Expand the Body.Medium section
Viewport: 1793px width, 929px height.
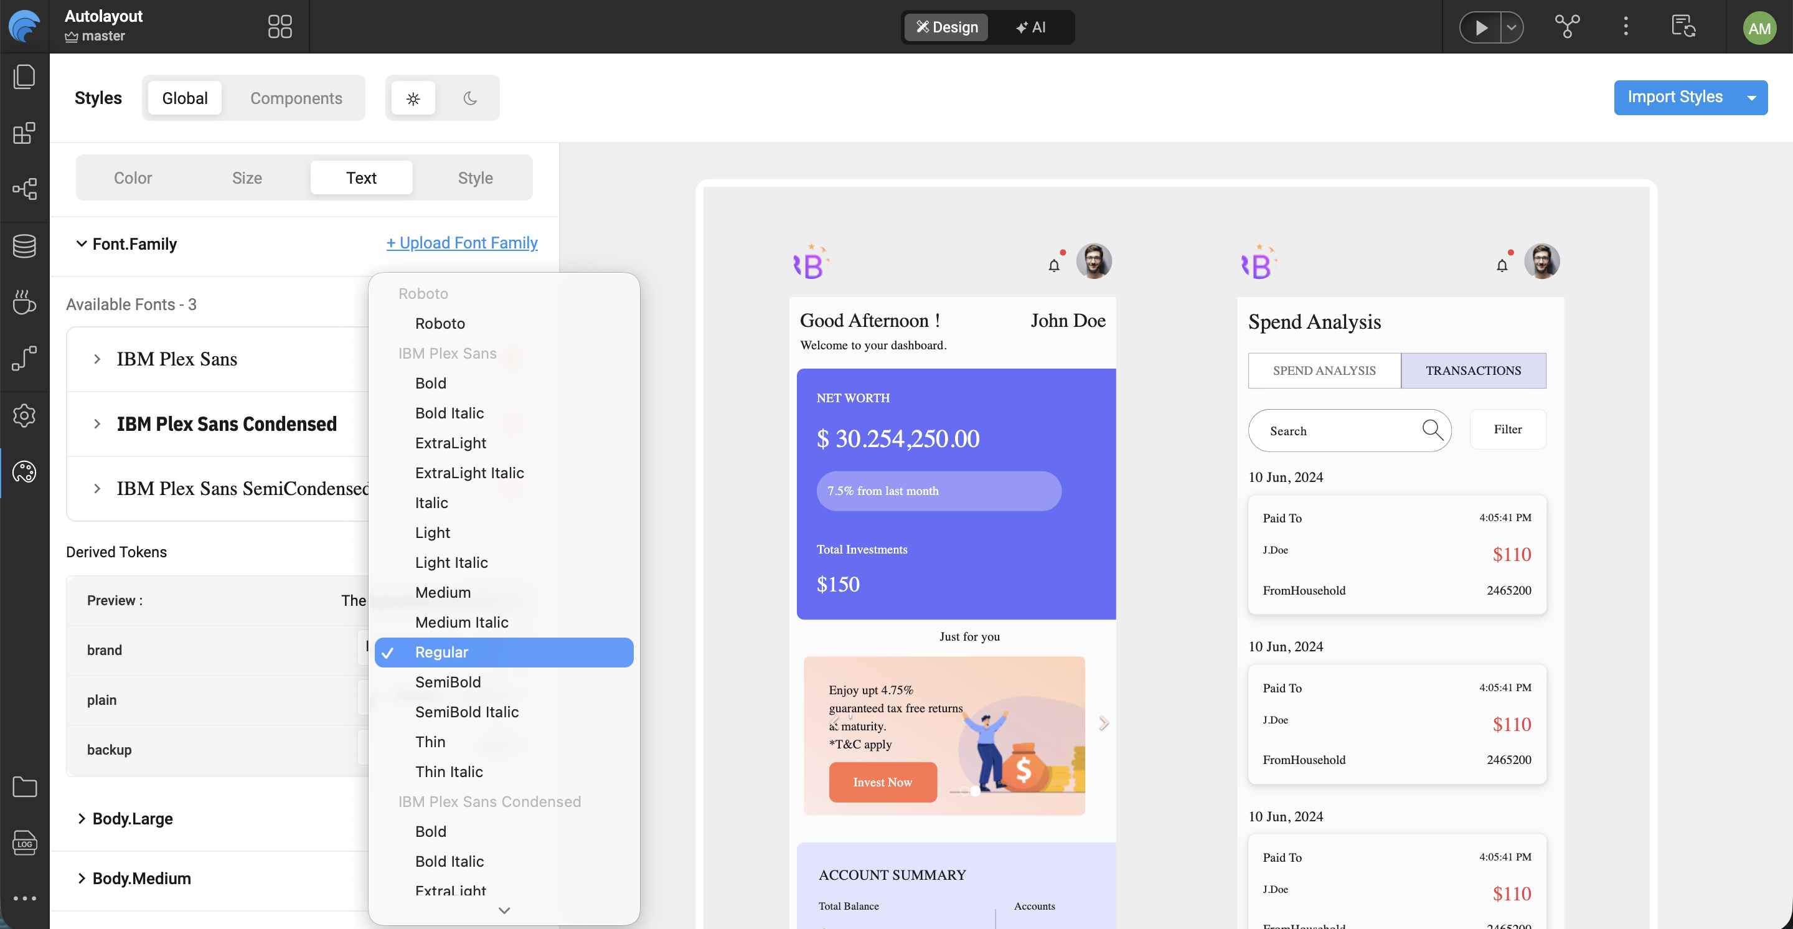pyautogui.click(x=82, y=878)
